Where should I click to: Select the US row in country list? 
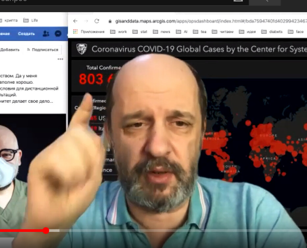pos(98,118)
